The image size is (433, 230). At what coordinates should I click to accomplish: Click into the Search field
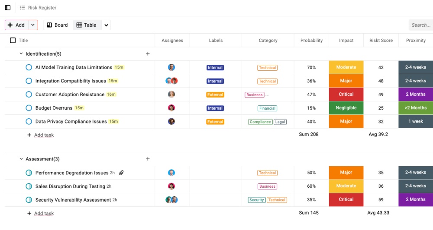tap(420, 25)
